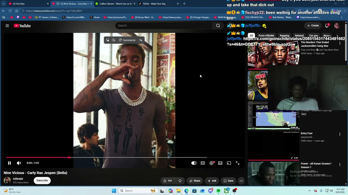Toggle closed captions on the video
The image size is (348, 195).
click(x=203, y=163)
